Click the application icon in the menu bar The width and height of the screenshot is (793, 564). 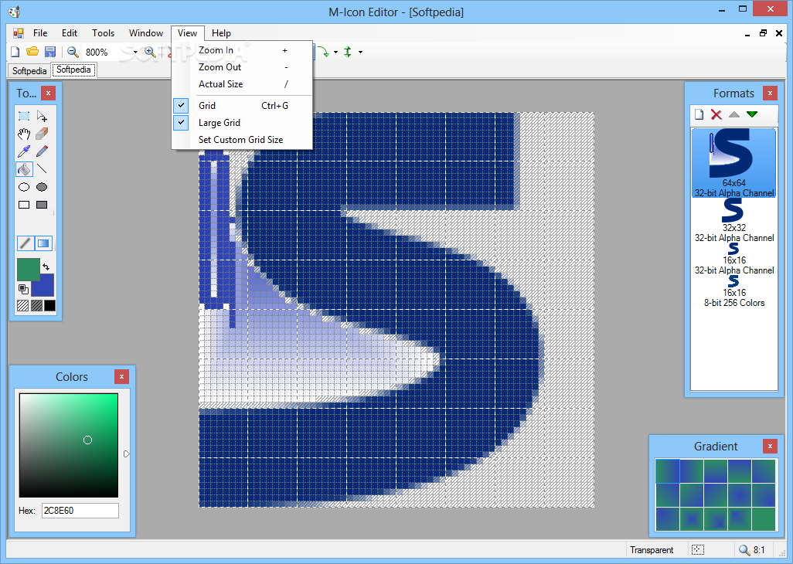(19, 33)
